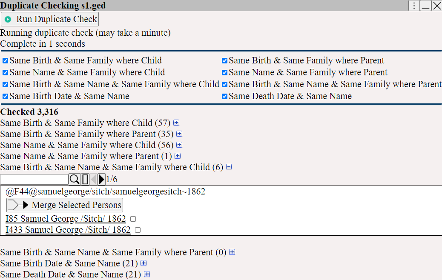Click the Checked 3,316 count text
This screenshot has height=280, width=442.
coord(29,112)
